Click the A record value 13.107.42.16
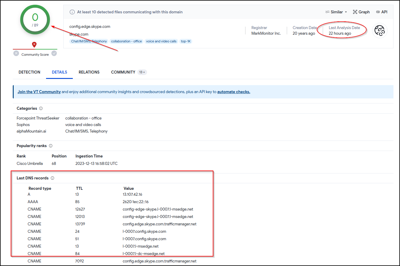400x266 pixels. 133,195
